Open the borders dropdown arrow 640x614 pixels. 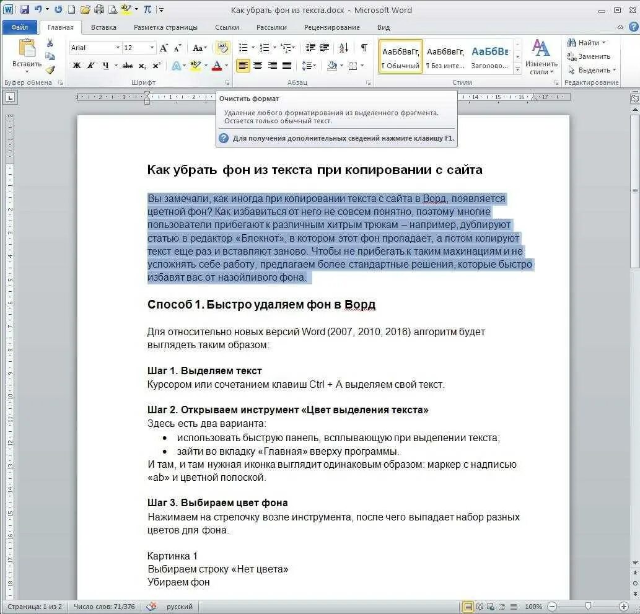coord(362,65)
